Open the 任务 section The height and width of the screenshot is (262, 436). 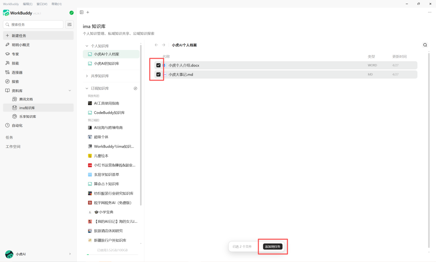pos(9,137)
